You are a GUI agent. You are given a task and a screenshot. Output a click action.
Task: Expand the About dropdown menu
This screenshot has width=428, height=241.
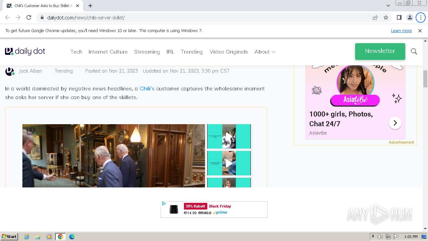point(265,52)
